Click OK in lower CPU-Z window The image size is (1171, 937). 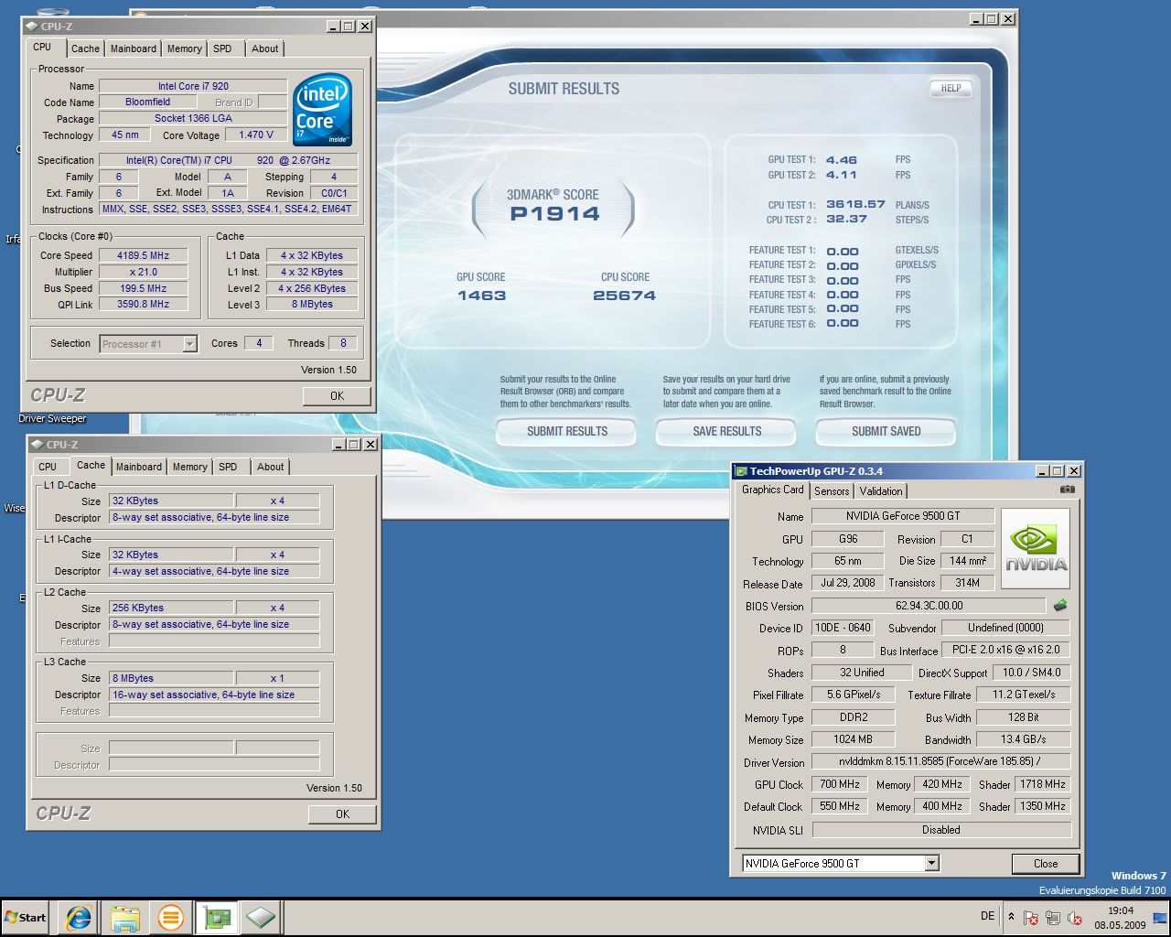pyautogui.click(x=342, y=814)
